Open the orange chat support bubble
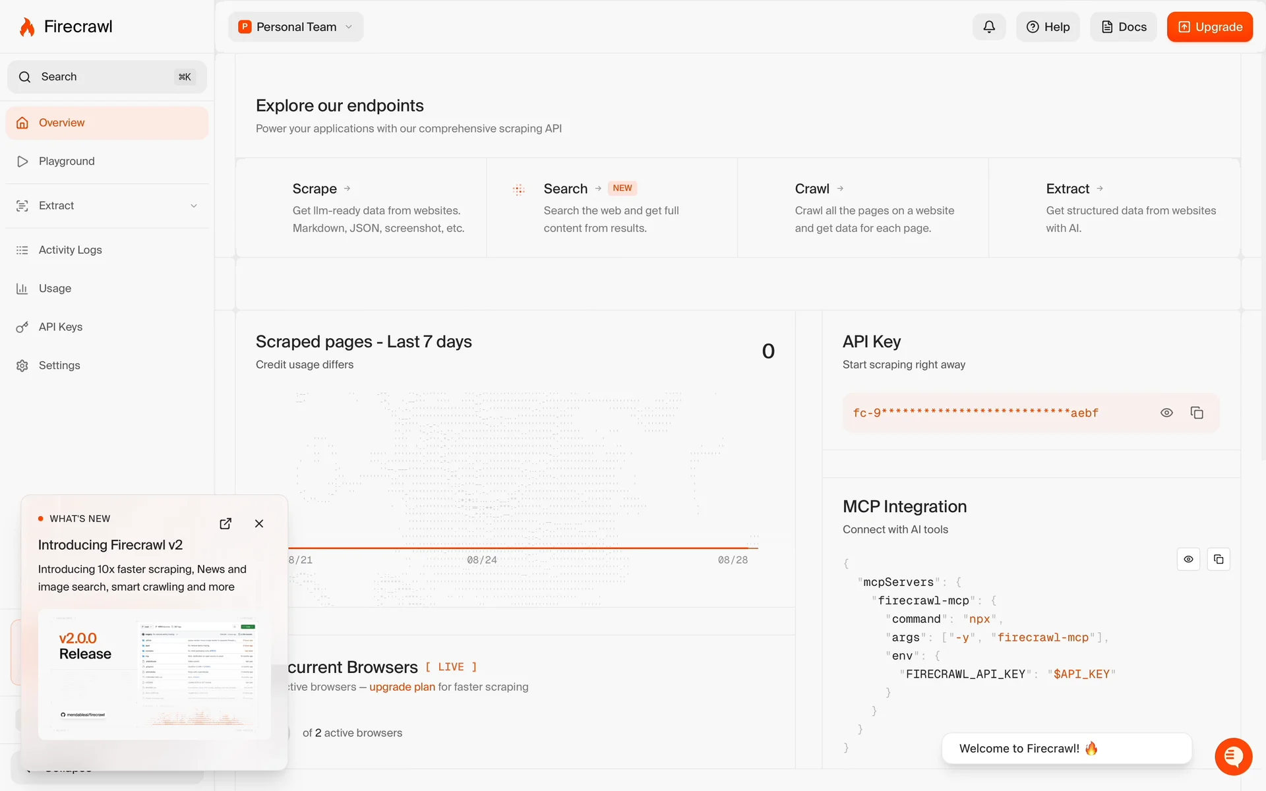Viewport: 1266px width, 791px height. point(1233,756)
